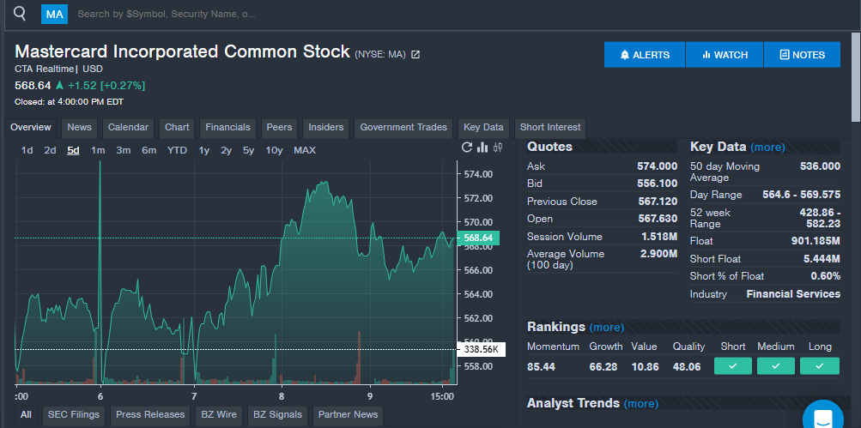Focus the symbol search input field
This screenshot has width=861, height=428.
point(167,15)
